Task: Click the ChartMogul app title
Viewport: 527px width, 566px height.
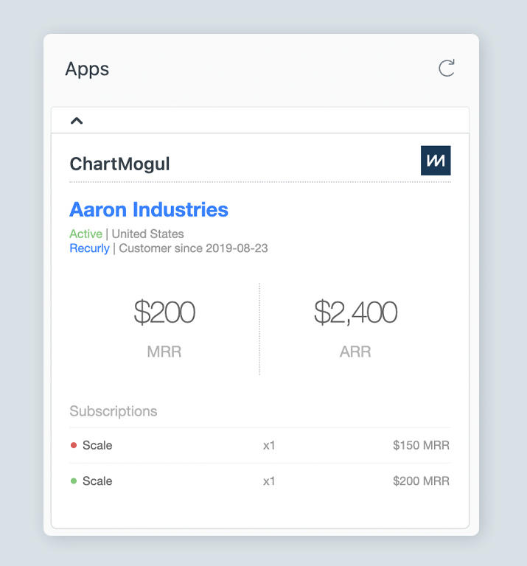Action: click(119, 164)
